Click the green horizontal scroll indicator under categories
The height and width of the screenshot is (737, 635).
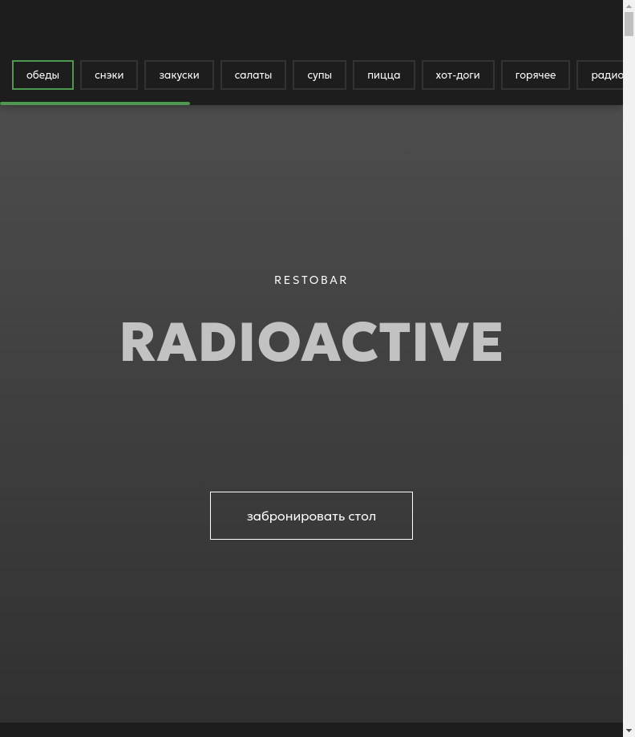point(95,103)
